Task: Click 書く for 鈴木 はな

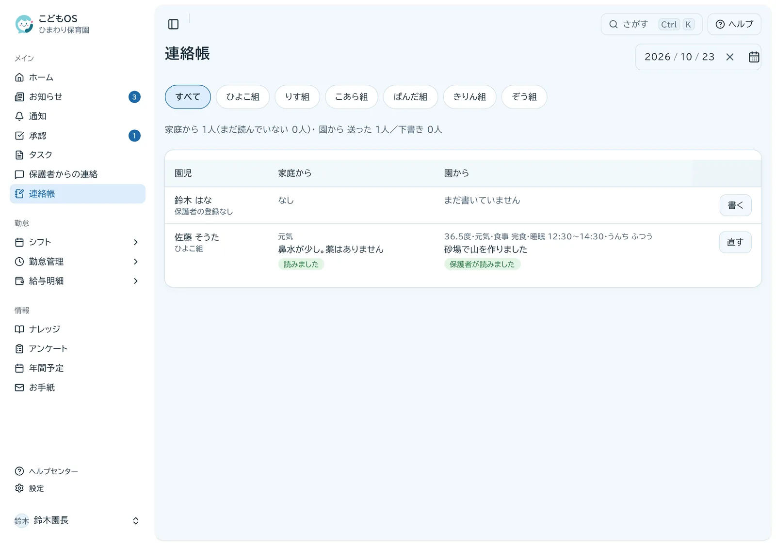Action: click(735, 205)
